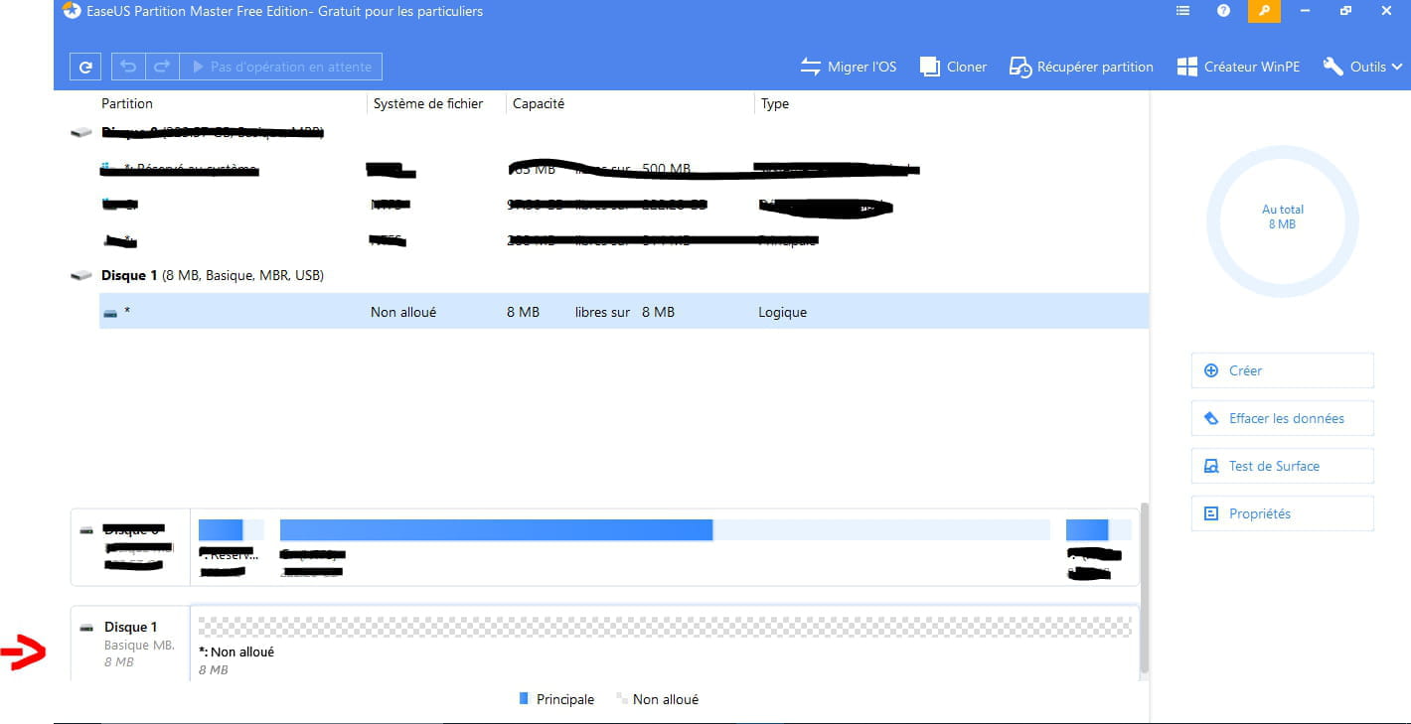The image size is (1411, 724).
Task: Select the '*' Non alloué partition row
Action: click(x=624, y=312)
